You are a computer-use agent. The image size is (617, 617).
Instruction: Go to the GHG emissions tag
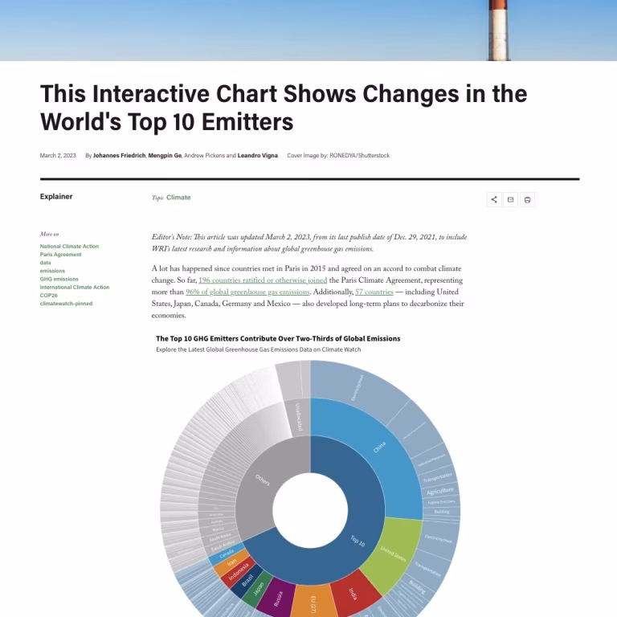(x=59, y=279)
